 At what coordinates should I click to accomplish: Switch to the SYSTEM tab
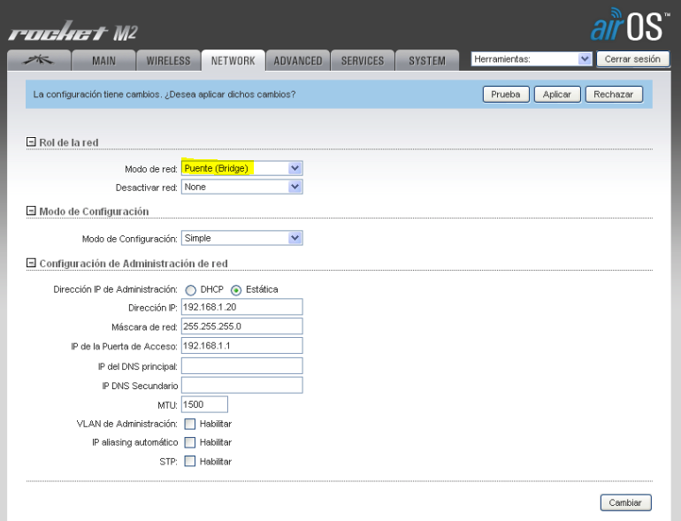pyautogui.click(x=427, y=60)
